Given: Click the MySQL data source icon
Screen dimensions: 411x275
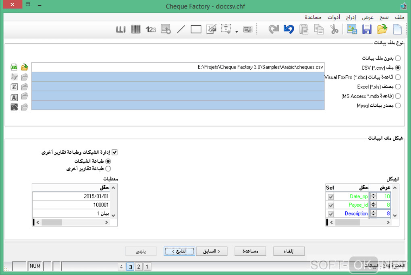Looking at the screenshot, I should tap(14, 107).
